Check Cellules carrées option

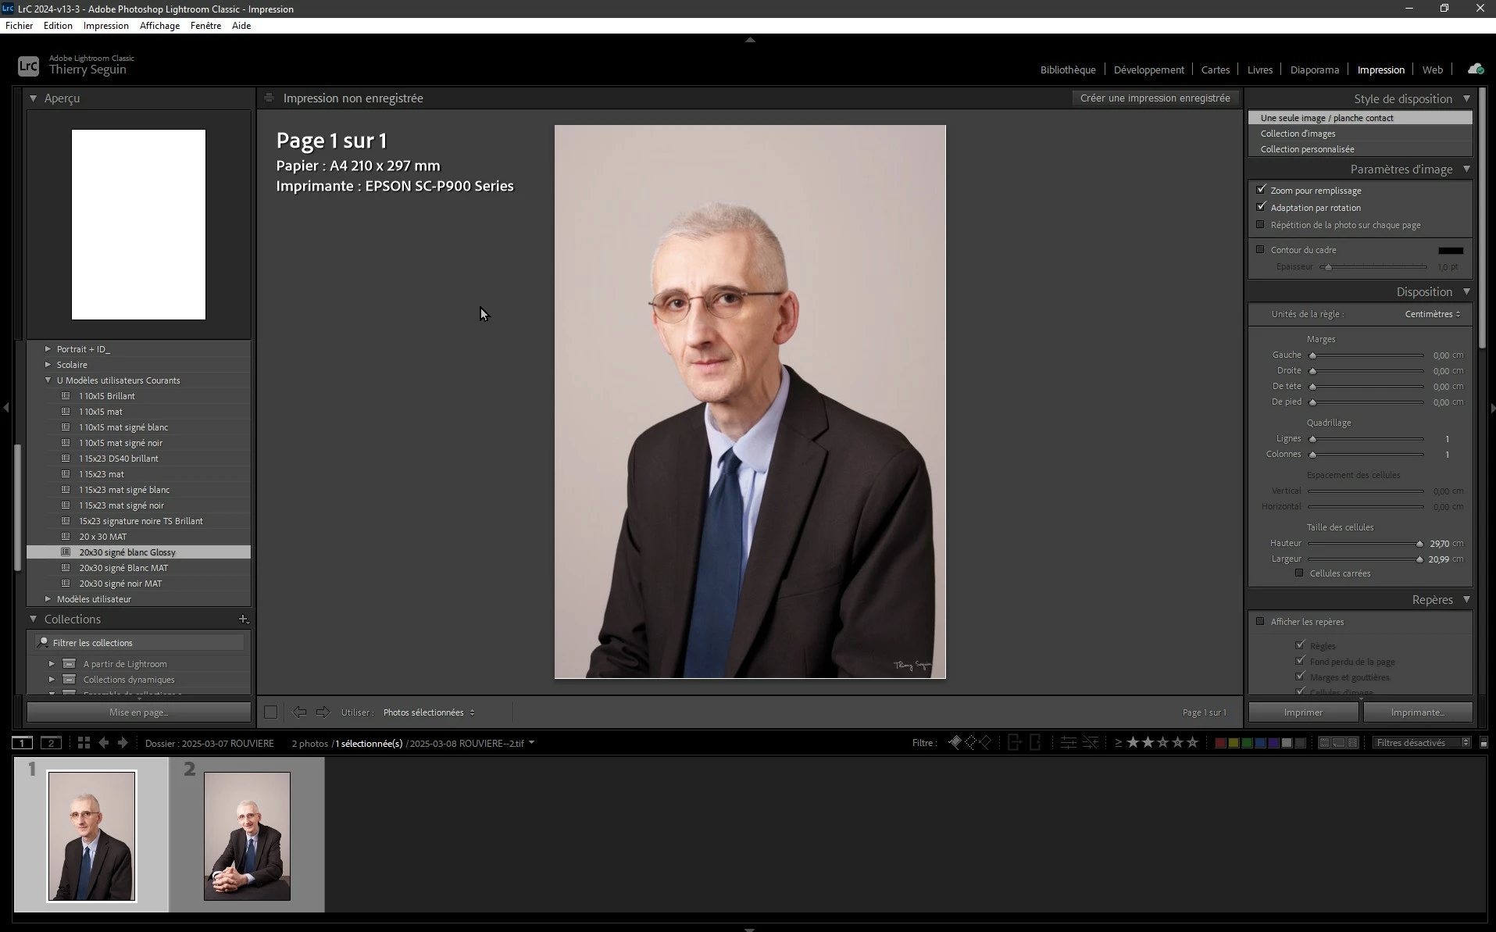1299,573
